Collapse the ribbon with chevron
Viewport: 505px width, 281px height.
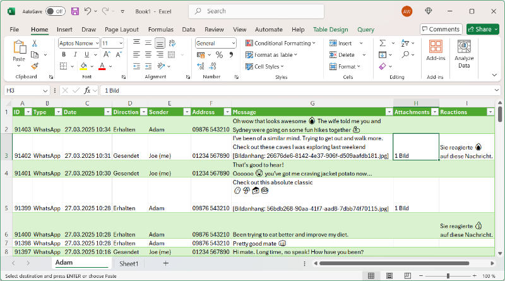[x=494, y=75]
